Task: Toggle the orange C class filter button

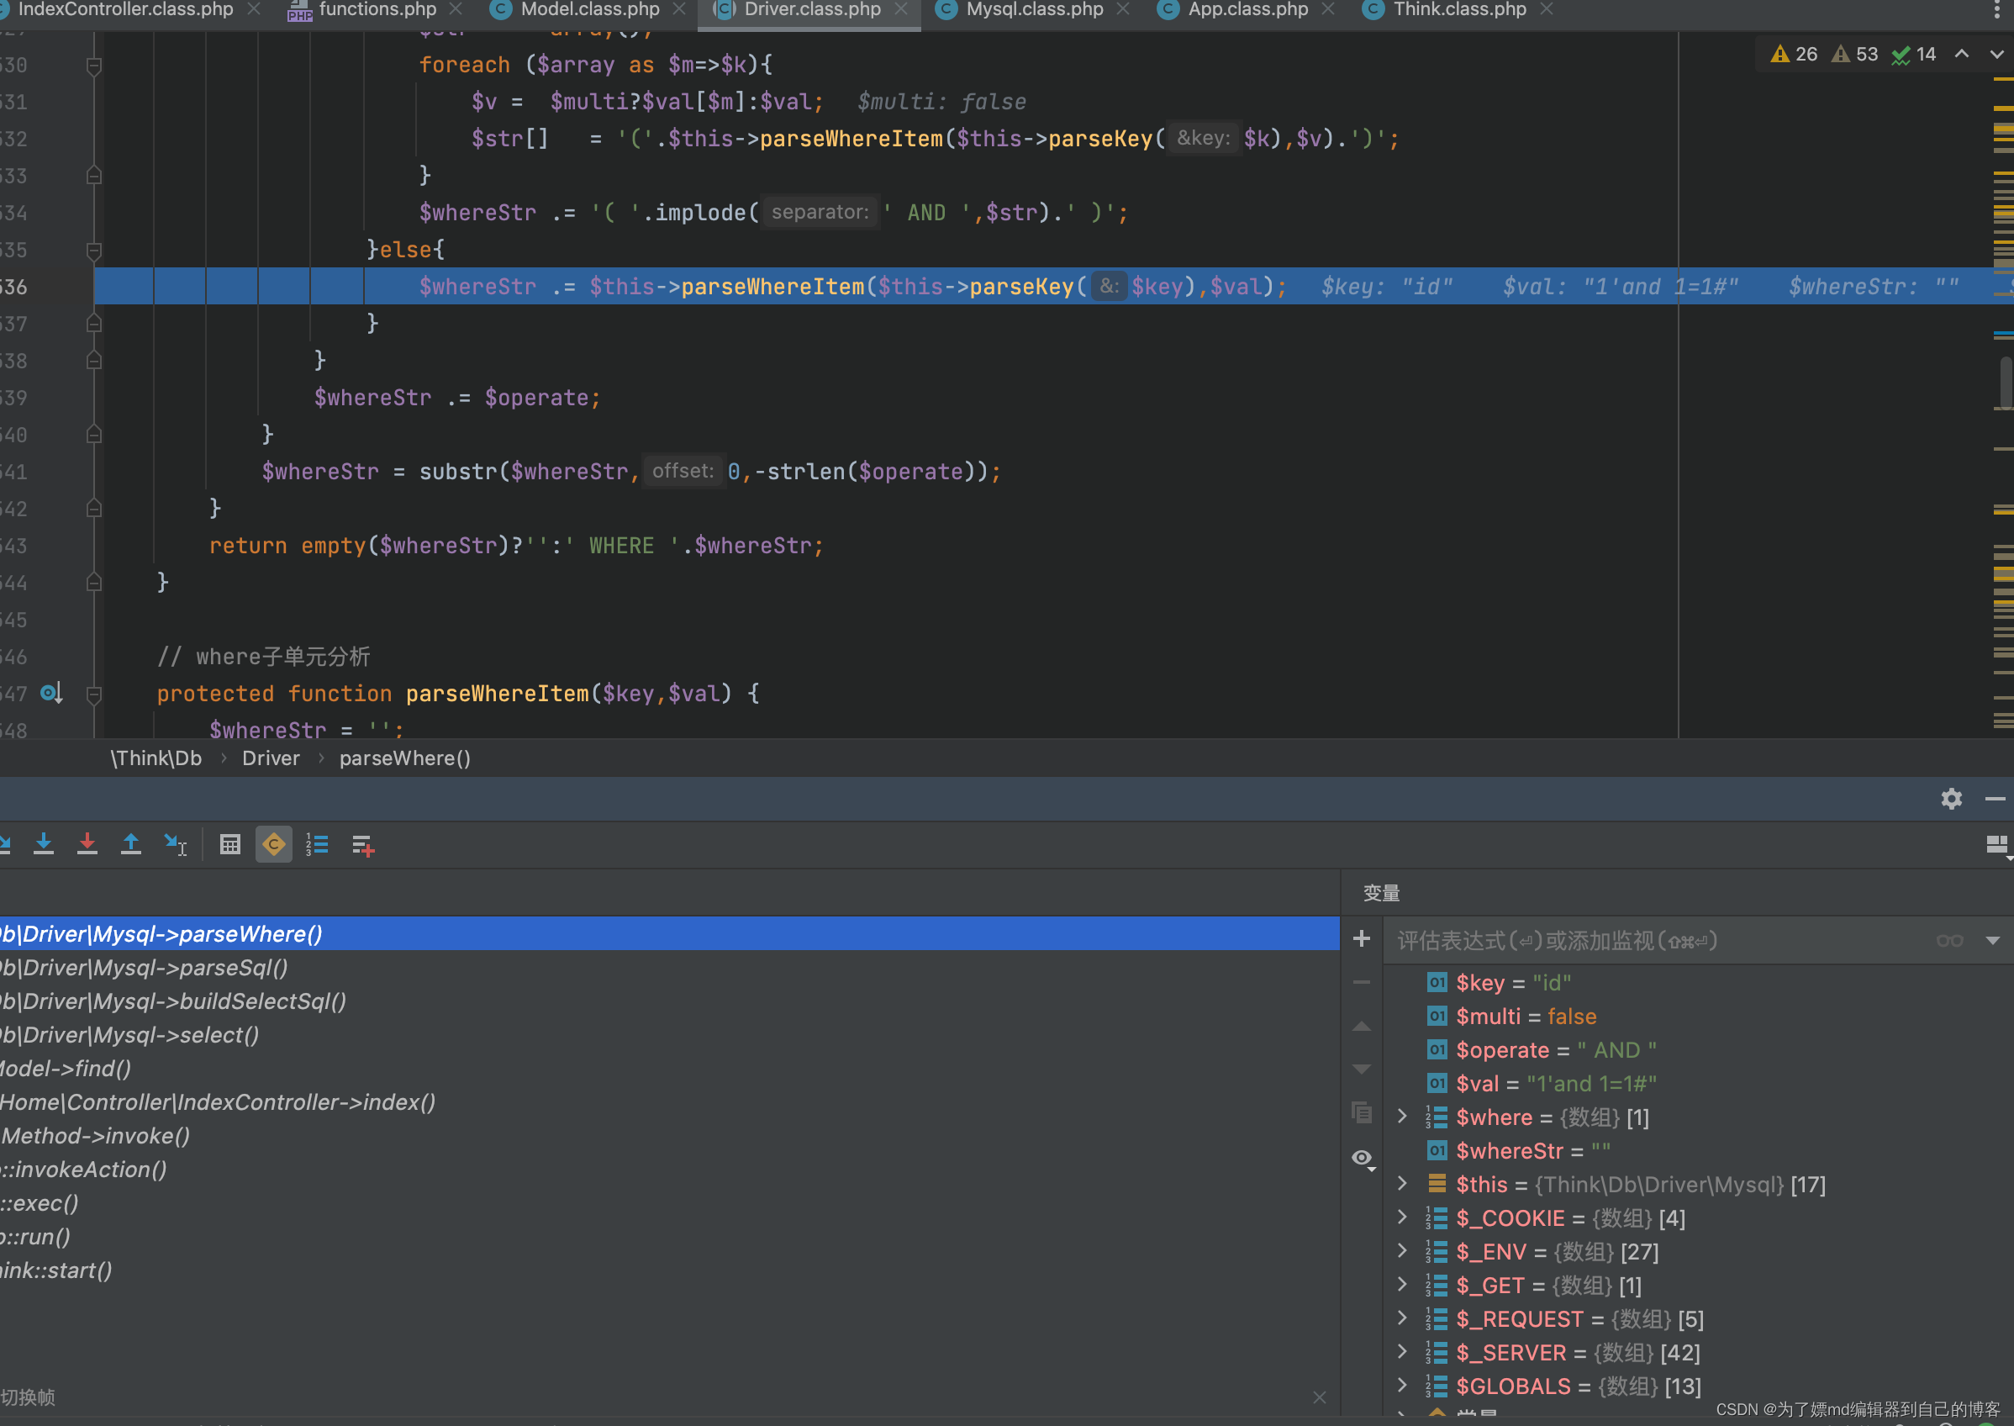Action: 274,845
